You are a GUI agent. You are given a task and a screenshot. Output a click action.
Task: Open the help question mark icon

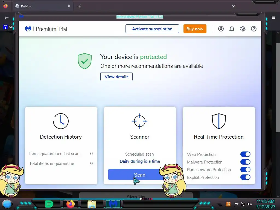(x=254, y=29)
